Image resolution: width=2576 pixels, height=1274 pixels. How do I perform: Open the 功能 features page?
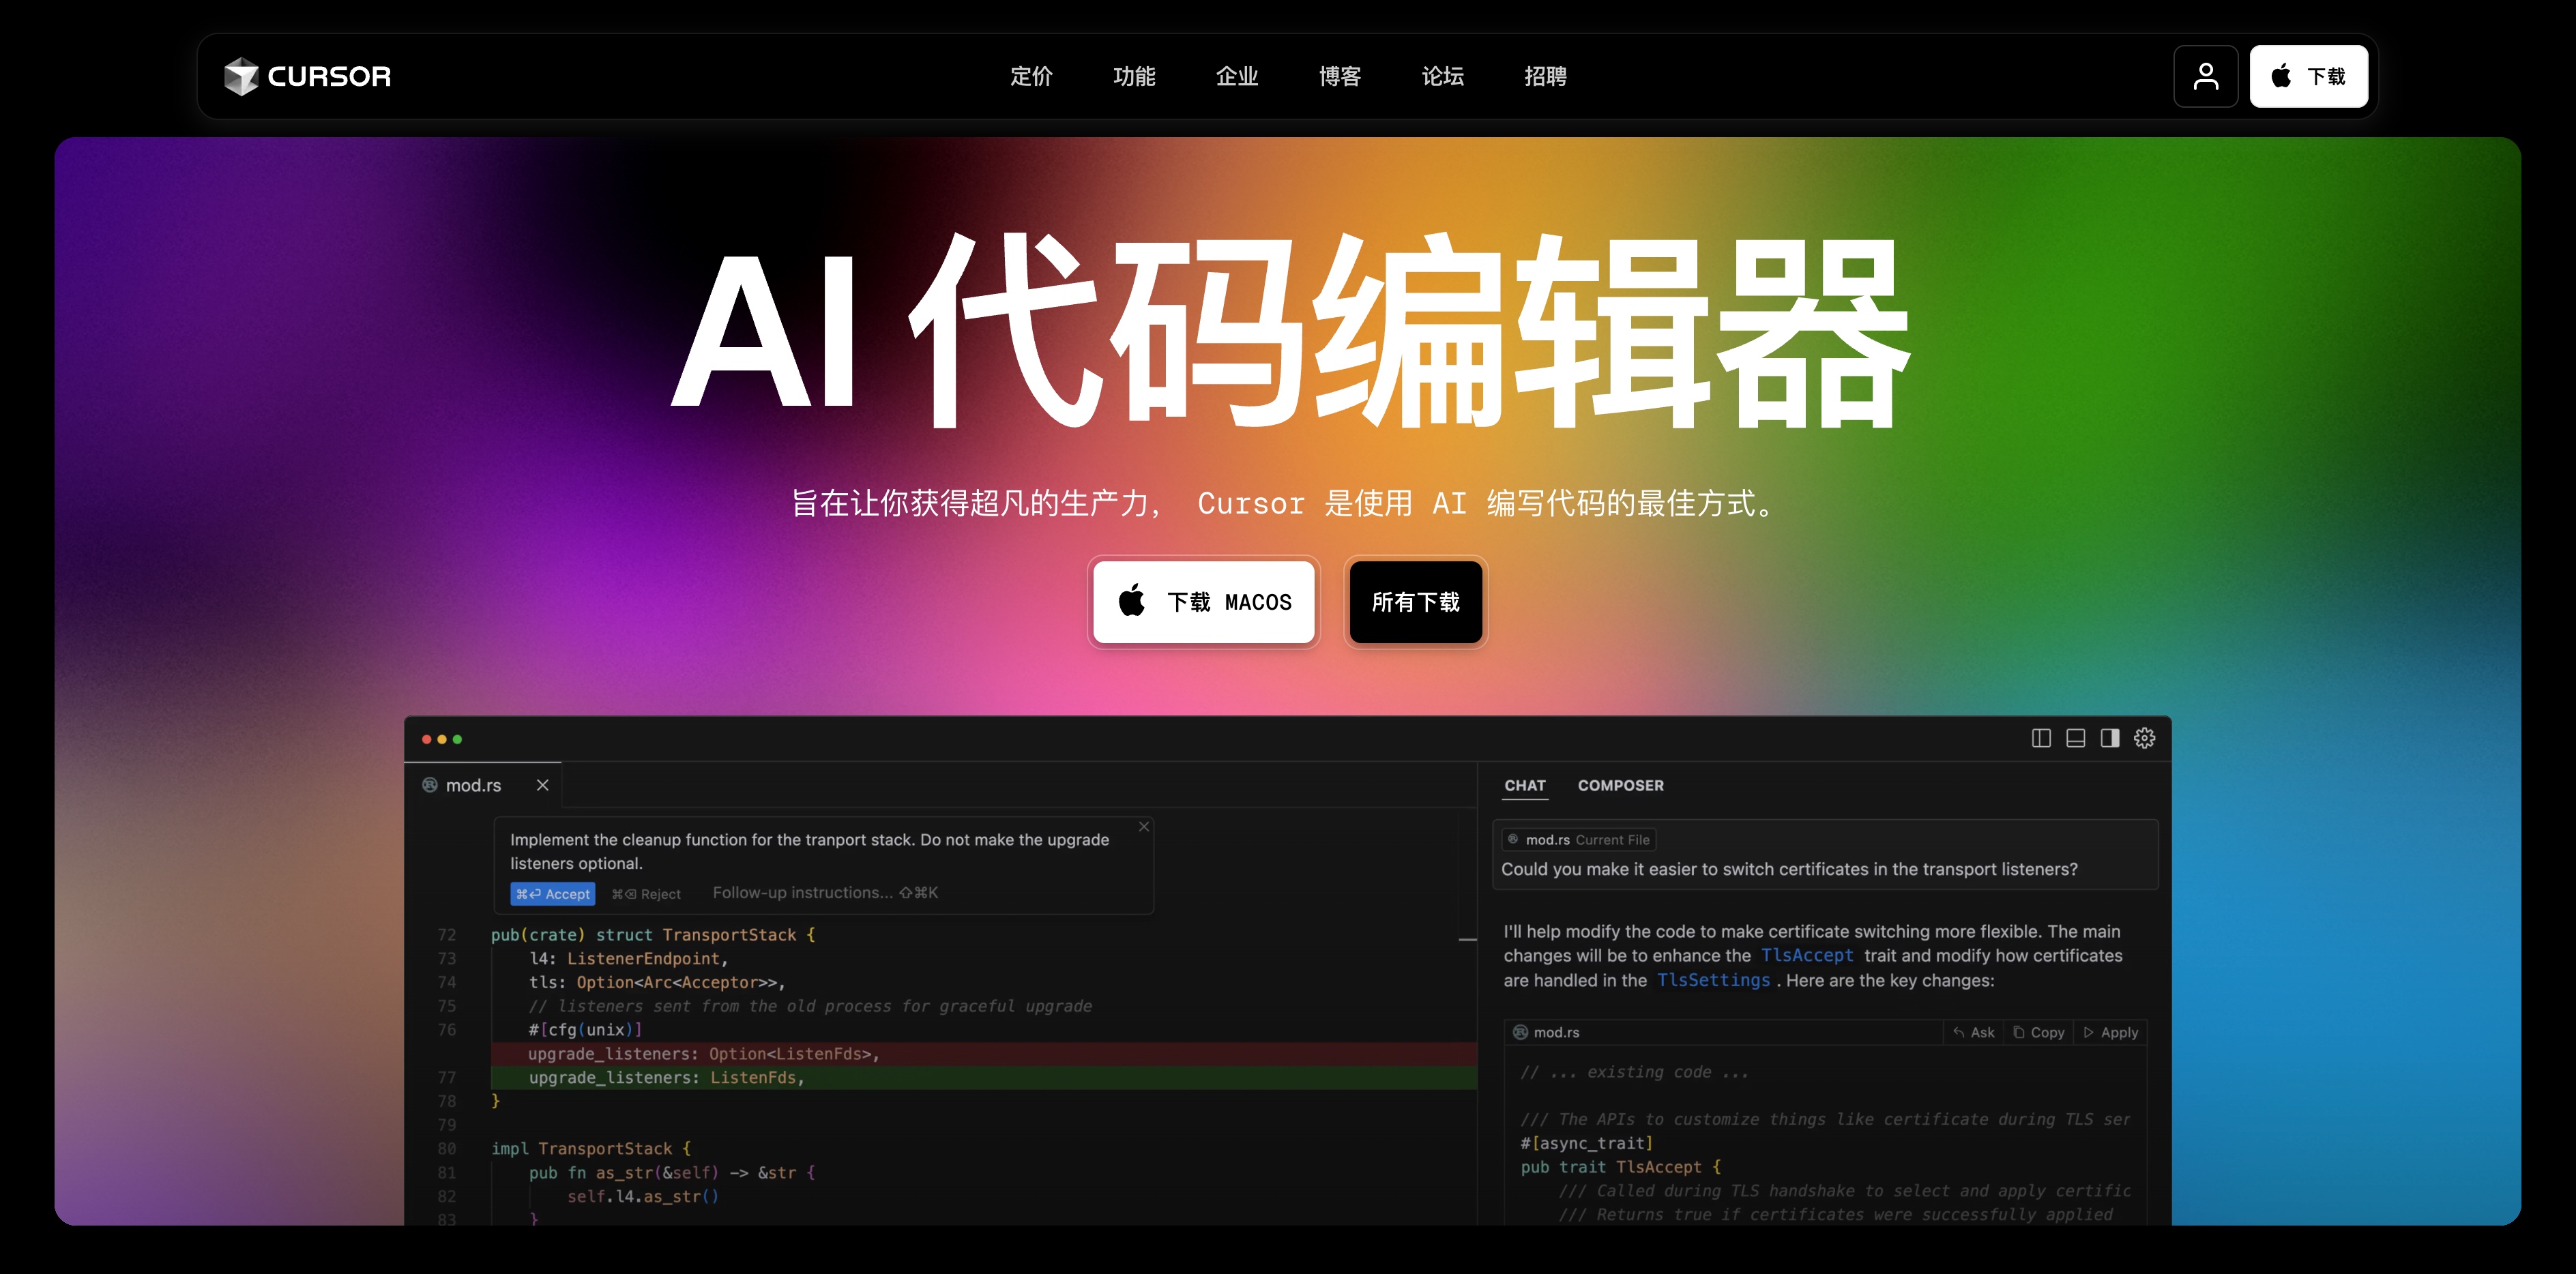1134,76
